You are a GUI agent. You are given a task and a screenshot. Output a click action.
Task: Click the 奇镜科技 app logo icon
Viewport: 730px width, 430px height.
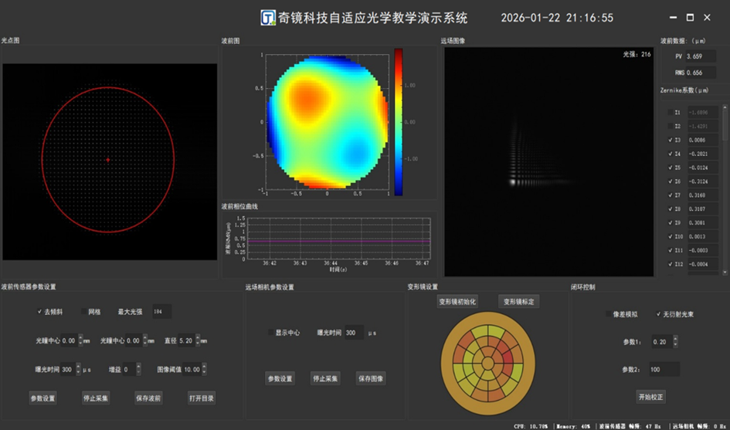(268, 18)
